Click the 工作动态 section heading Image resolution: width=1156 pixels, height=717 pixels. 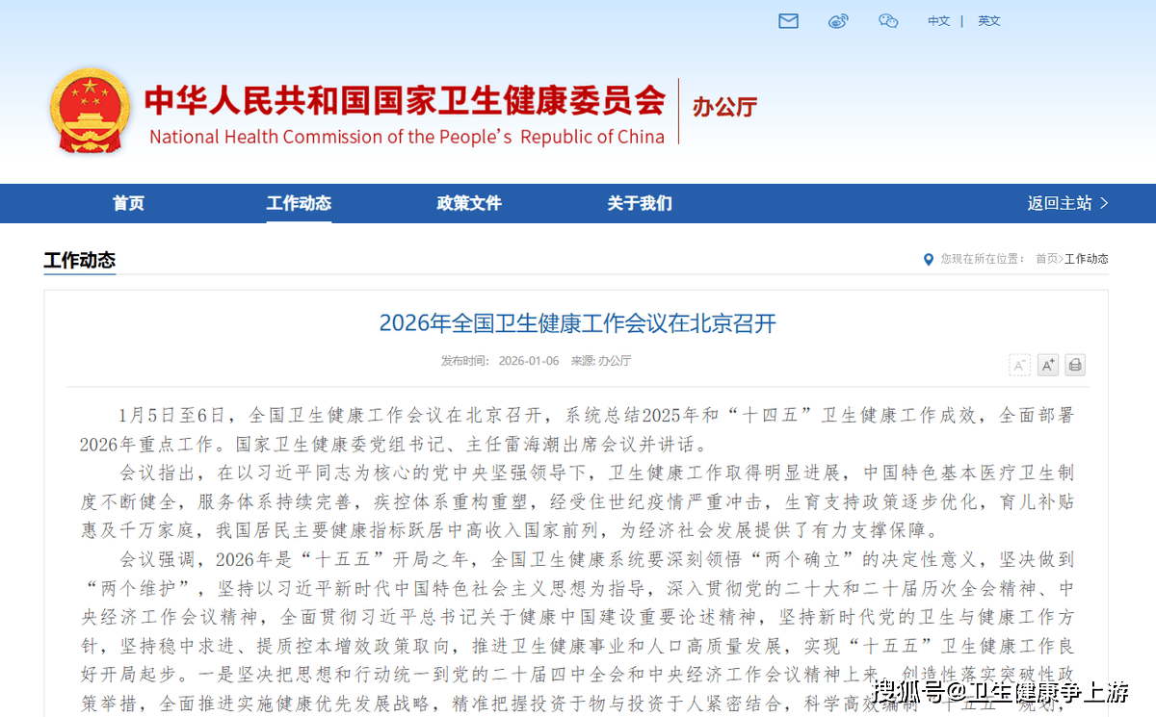coord(80,260)
